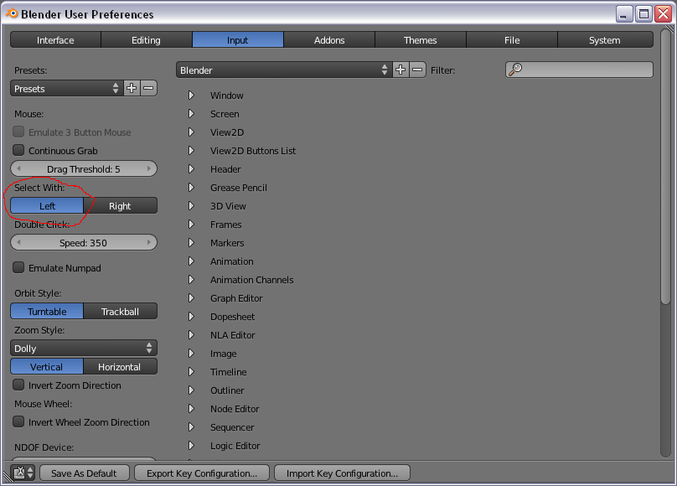Expand the Frames keymap section
The height and width of the screenshot is (486, 677).
pos(191,224)
